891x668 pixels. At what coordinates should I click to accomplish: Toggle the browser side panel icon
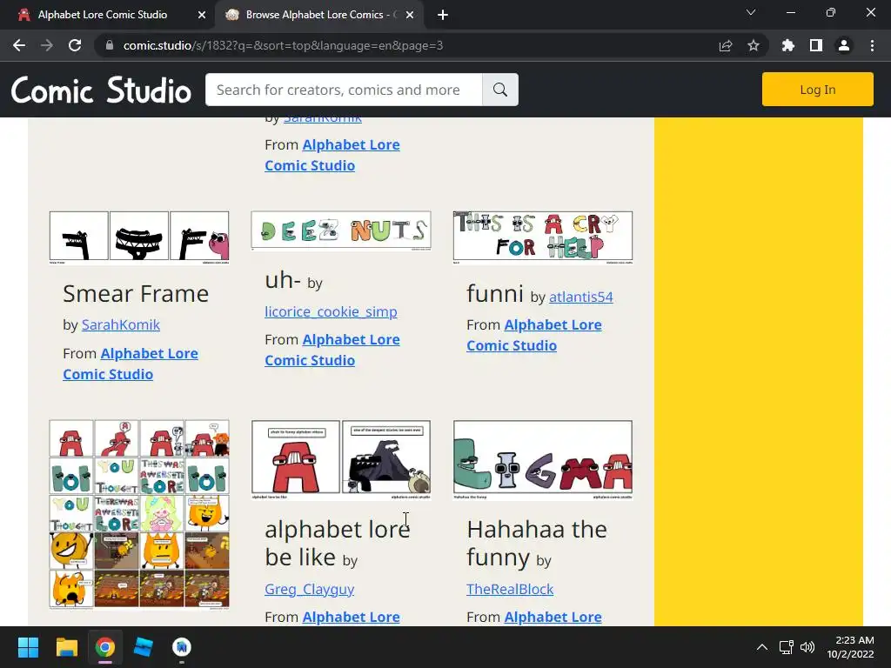(816, 45)
